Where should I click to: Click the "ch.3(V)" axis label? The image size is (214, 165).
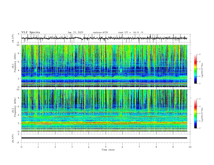click(x=13, y=138)
